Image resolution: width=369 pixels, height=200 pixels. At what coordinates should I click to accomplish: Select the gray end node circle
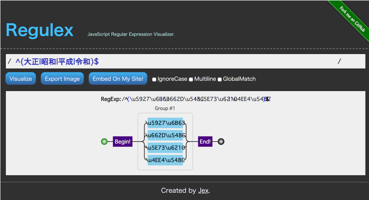[221, 142]
